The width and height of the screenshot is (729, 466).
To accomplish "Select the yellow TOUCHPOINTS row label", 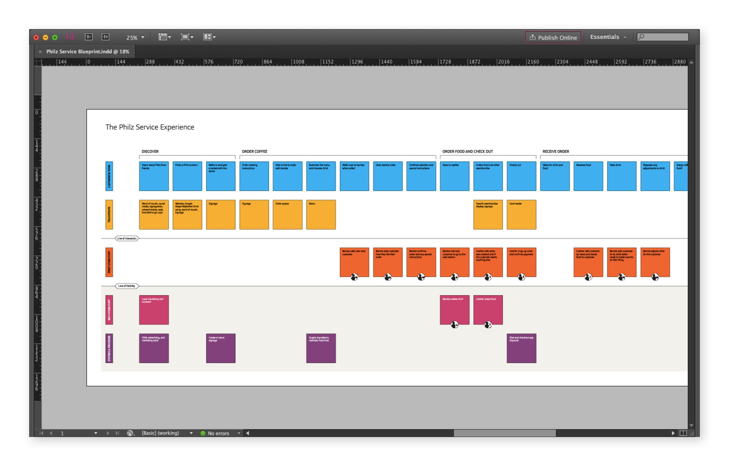I will [109, 215].
